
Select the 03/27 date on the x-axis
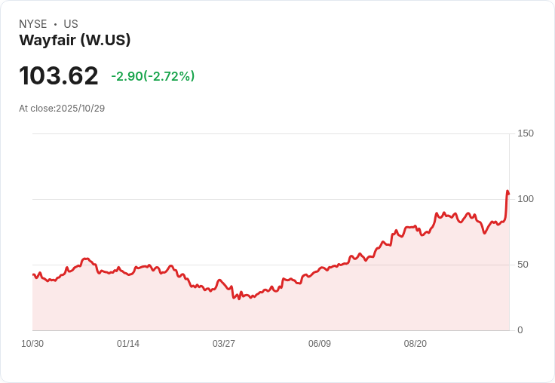coord(224,344)
